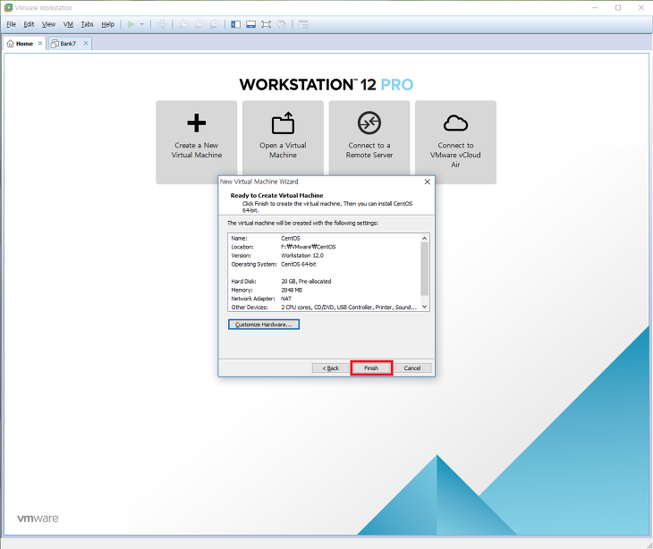This screenshot has width=653, height=549.
Task: Click the 2048 MB memory value
Action: [292, 290]
